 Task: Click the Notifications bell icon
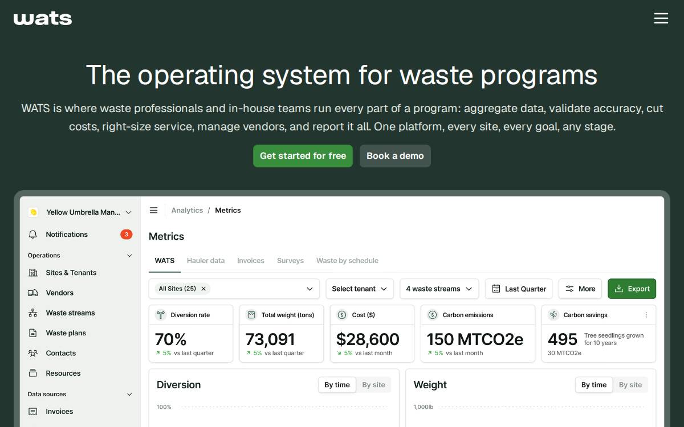point(33,235)
